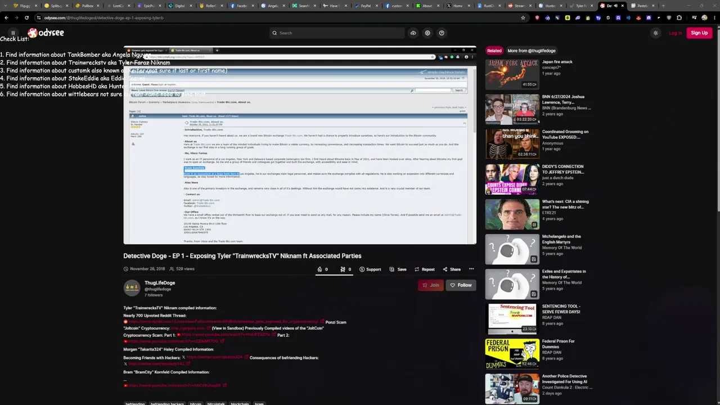Open the Log In link
This screenshot has width=720, height=405.
click(676, 33)
